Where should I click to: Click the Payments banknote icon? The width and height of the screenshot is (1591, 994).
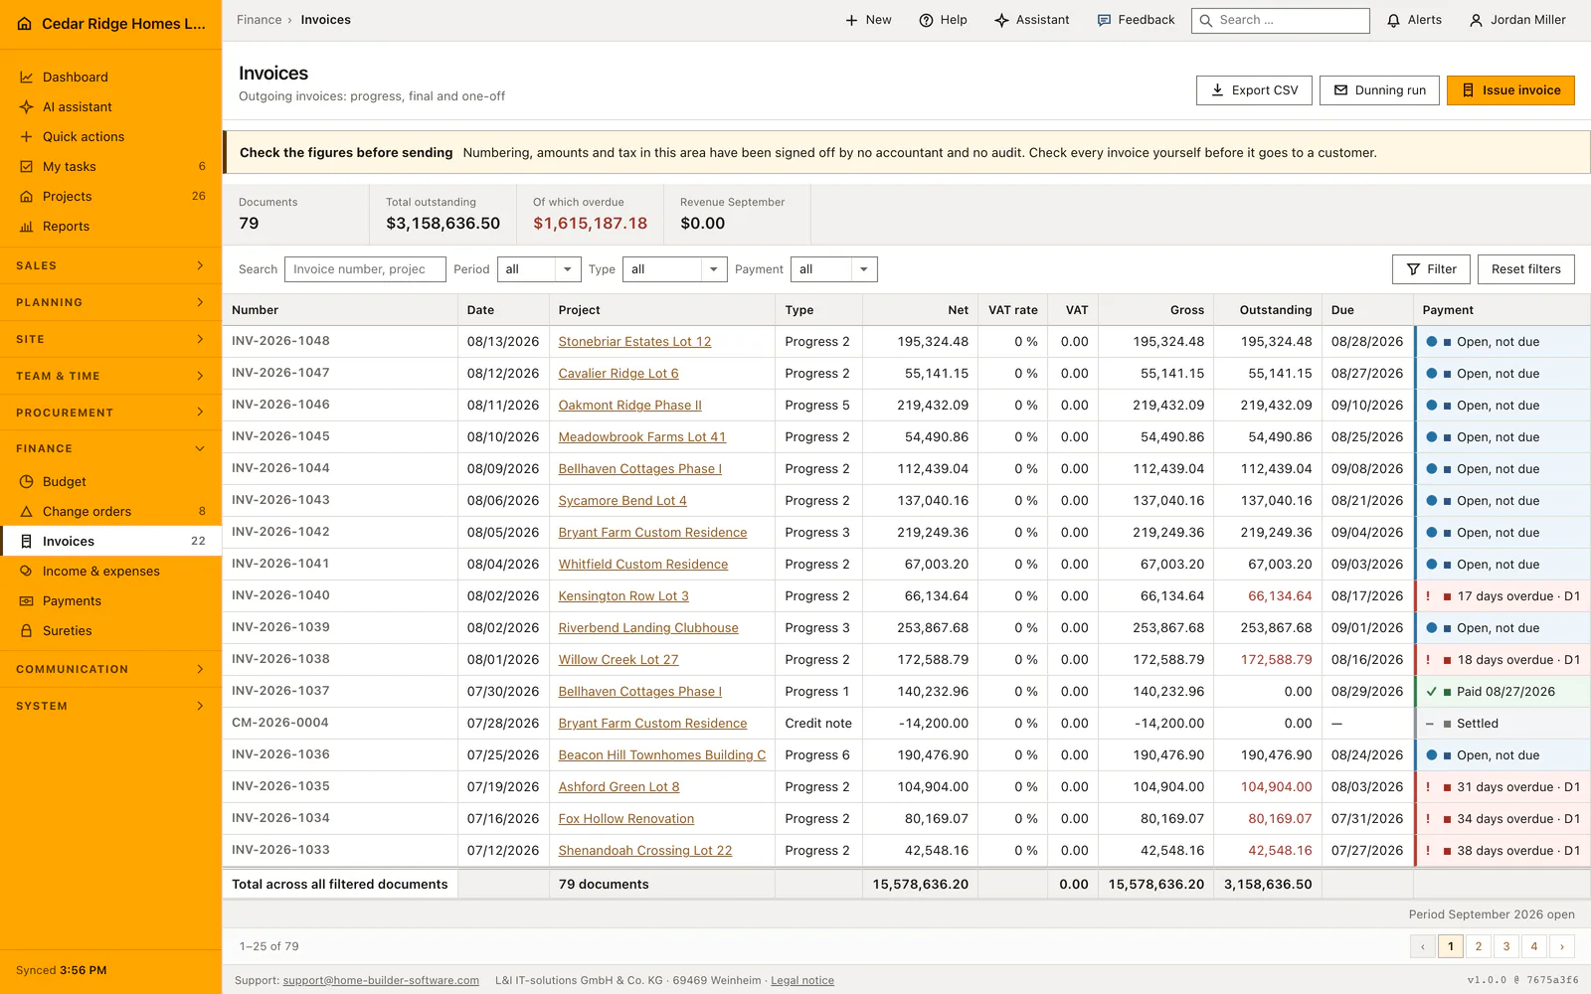pyautogui.click(x=27, y=601)
